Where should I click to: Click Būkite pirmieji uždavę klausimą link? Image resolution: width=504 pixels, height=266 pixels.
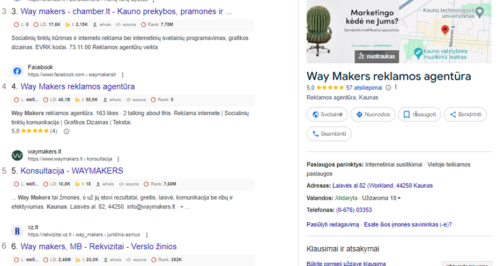pyautogui.click(x=346, y=263)
